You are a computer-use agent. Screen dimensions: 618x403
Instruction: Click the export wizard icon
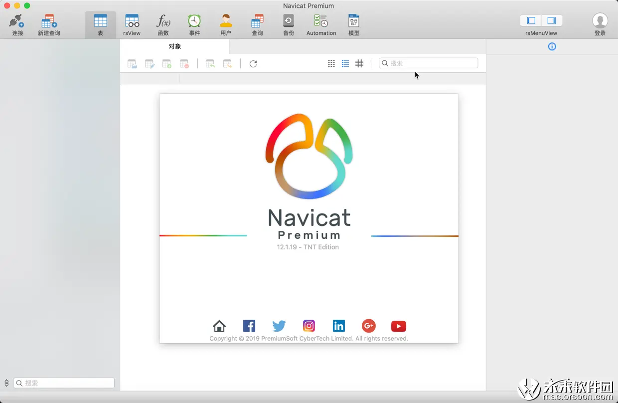pos(228,64)
